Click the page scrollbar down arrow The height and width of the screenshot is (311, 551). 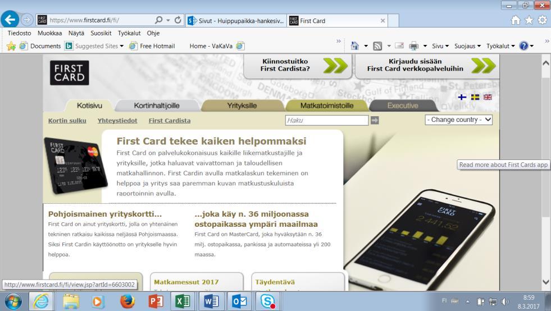point(546,281)
